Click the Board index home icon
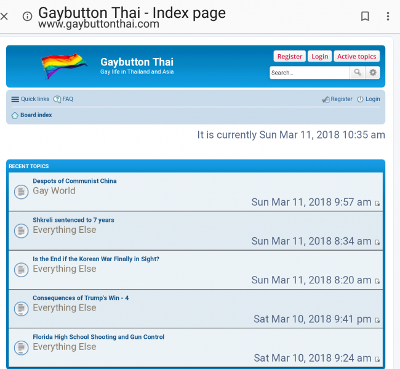The width and height of the screenshot is (400, 369). click(15, 115)
